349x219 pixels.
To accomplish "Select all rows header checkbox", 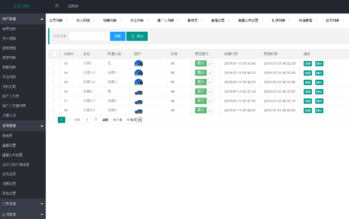I will [54, 54].
